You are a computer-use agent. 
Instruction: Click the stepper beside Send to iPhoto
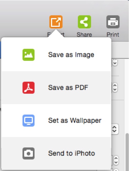point(116,160)
